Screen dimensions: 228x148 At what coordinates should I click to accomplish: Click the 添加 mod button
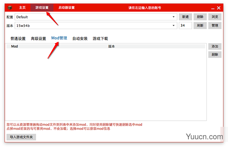215,46
